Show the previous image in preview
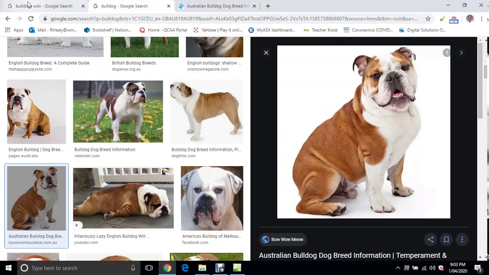489x275 pixels. pos(447,53)
